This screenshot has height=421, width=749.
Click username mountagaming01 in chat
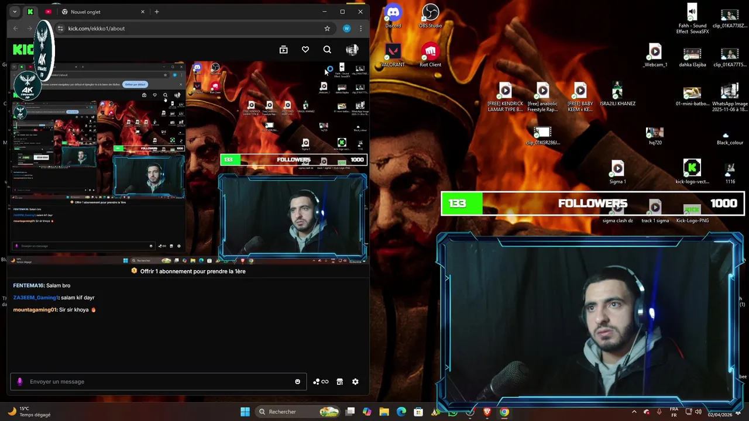[35, 310]
